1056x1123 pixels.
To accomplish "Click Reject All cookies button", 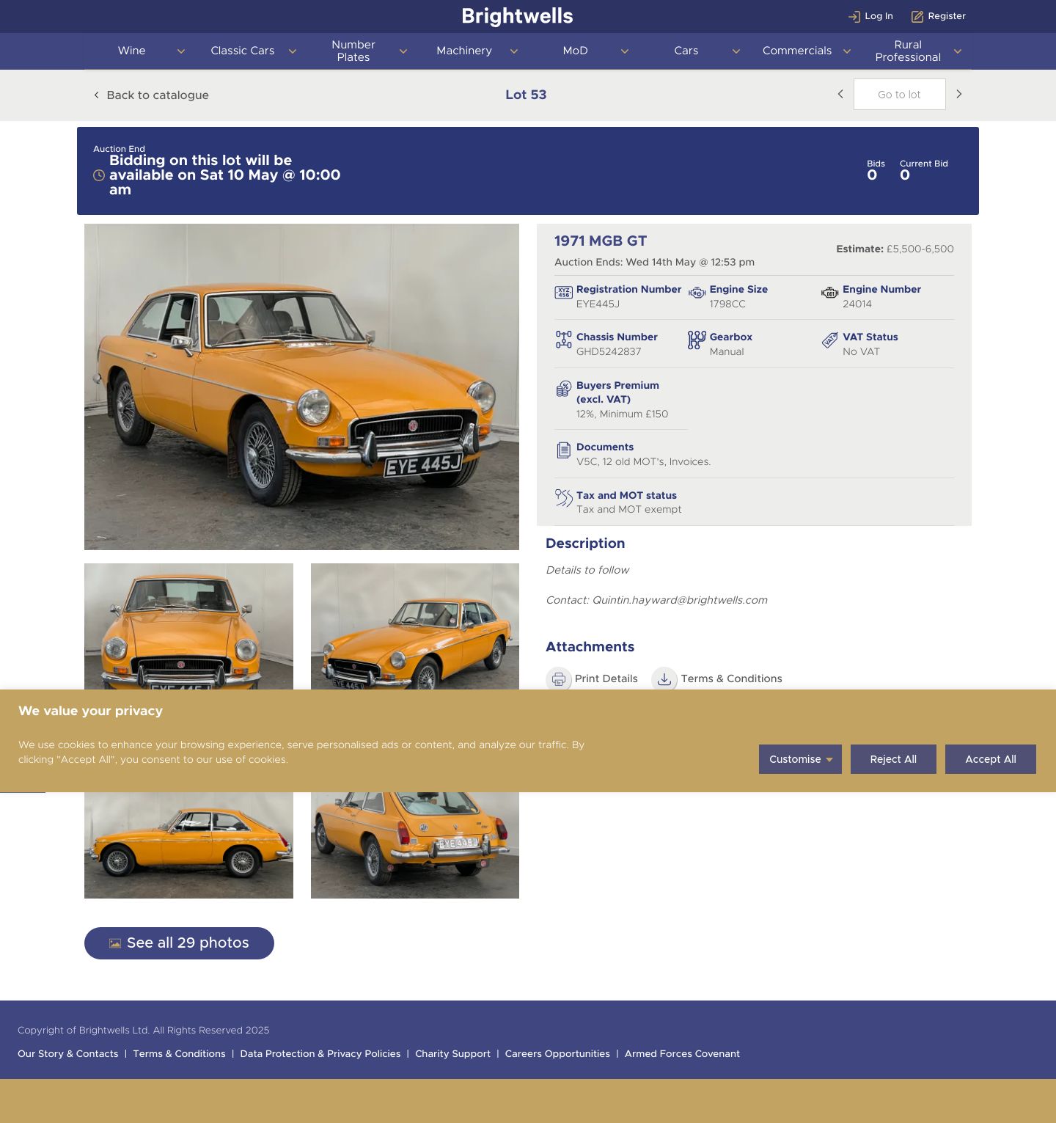I will [x=893, y=759].
